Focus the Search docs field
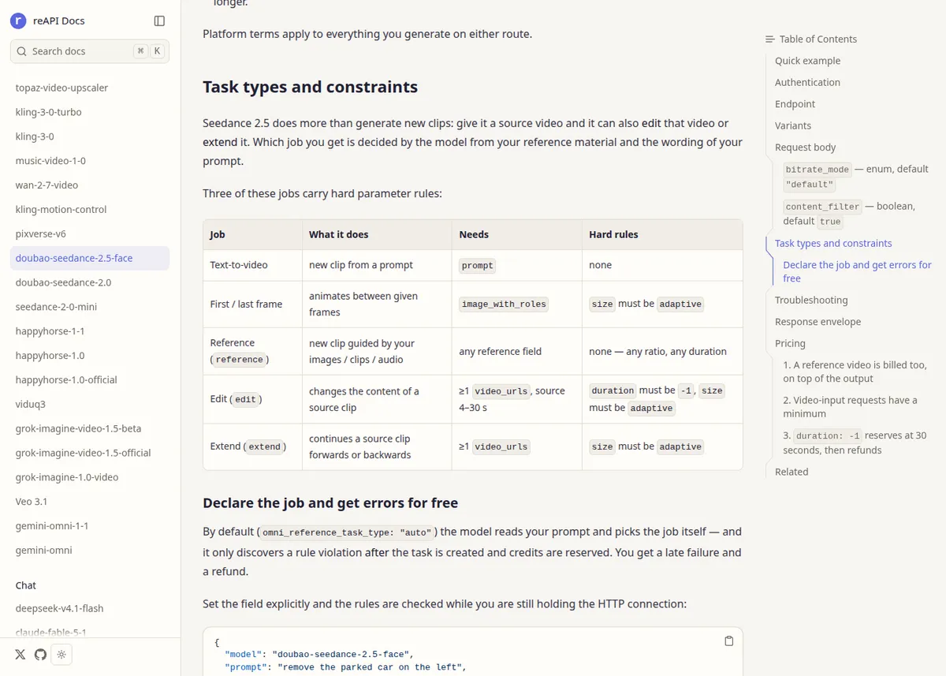 tap(90, 51)
